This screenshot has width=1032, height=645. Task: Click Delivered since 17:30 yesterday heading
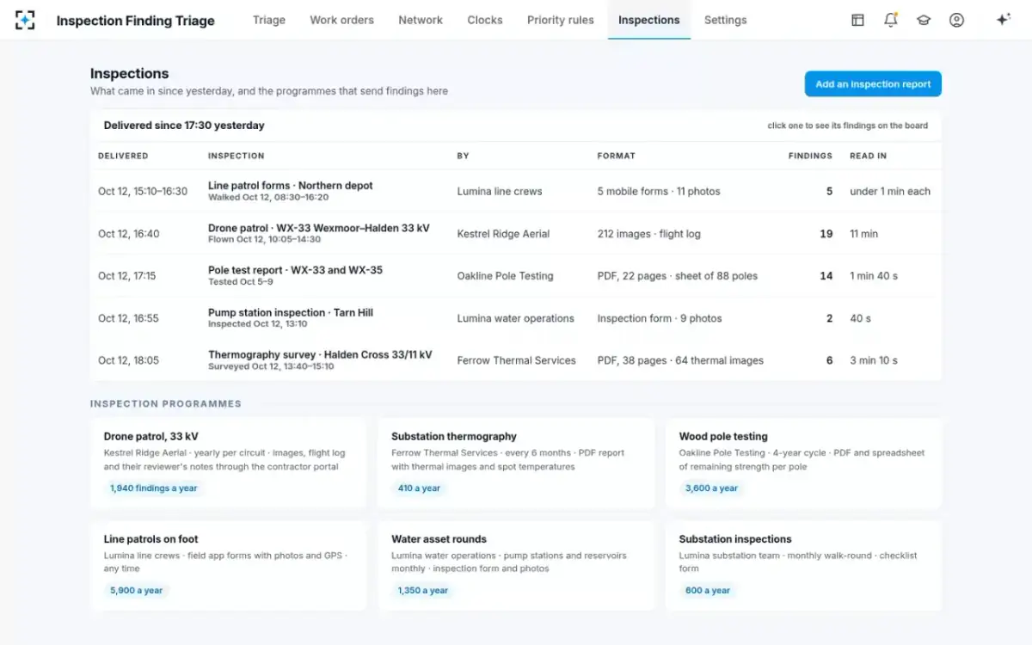click(184, 126)
